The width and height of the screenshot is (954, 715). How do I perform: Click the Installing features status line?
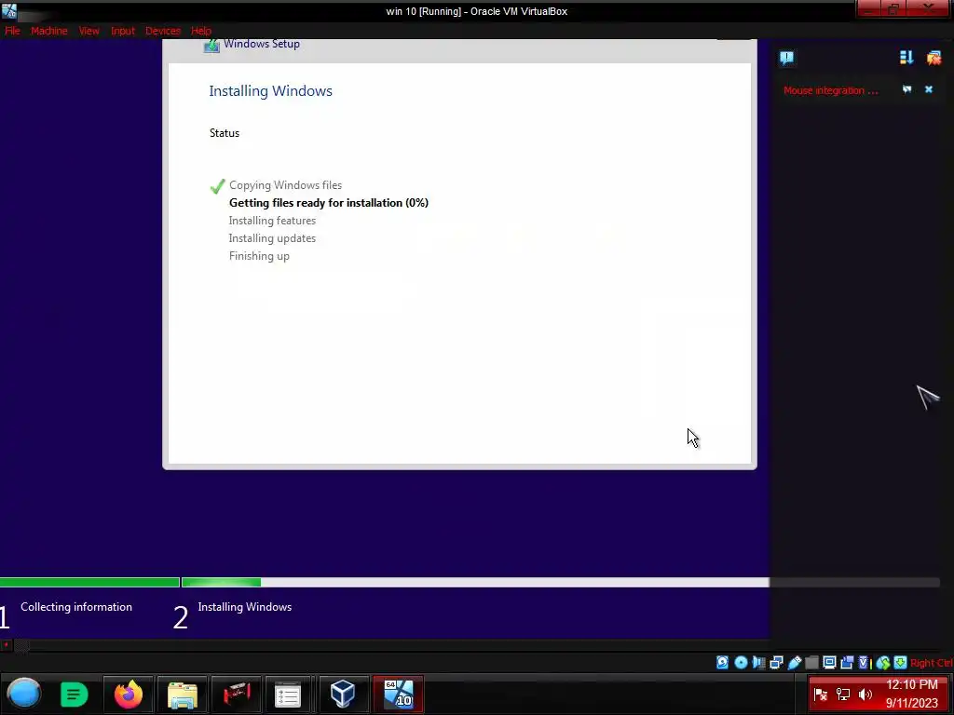(x=272, y=221)
